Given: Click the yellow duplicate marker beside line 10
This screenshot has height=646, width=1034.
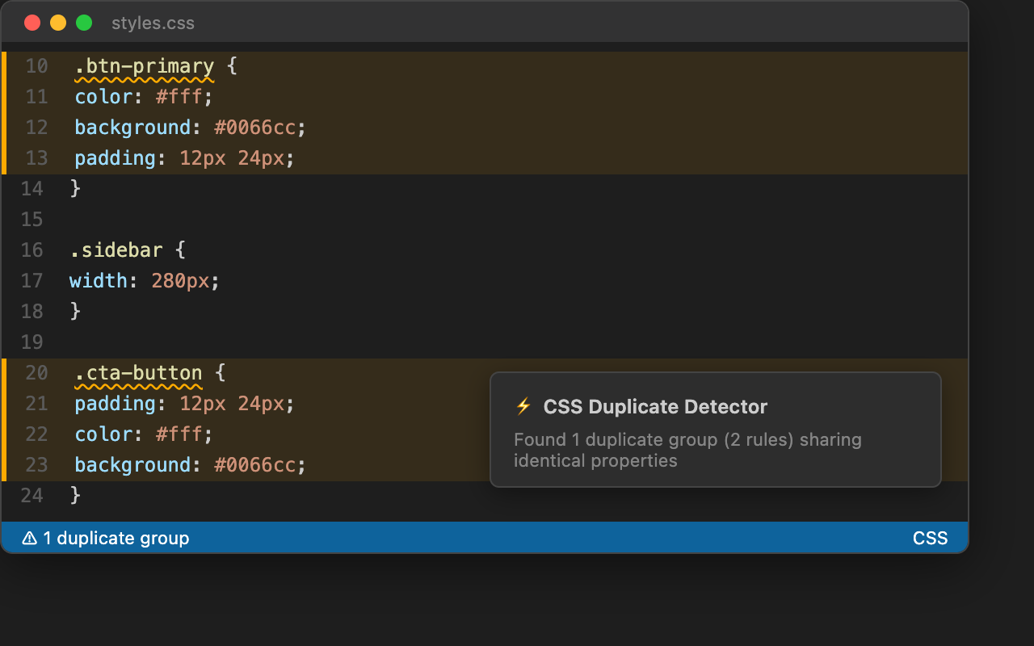Looking at the screenshot, I should (x=3, y=111).
